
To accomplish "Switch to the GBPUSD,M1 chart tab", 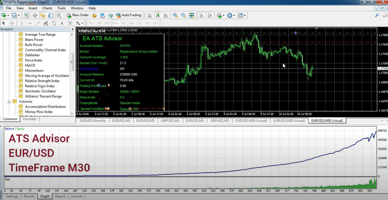I will tap(170, 121).
